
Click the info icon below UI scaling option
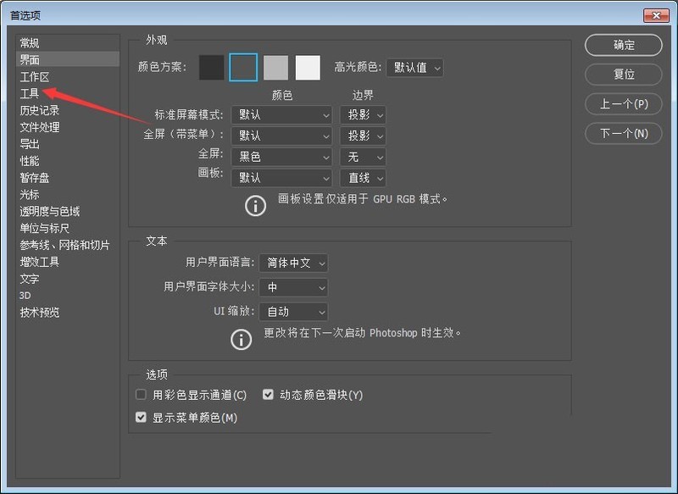242,339
